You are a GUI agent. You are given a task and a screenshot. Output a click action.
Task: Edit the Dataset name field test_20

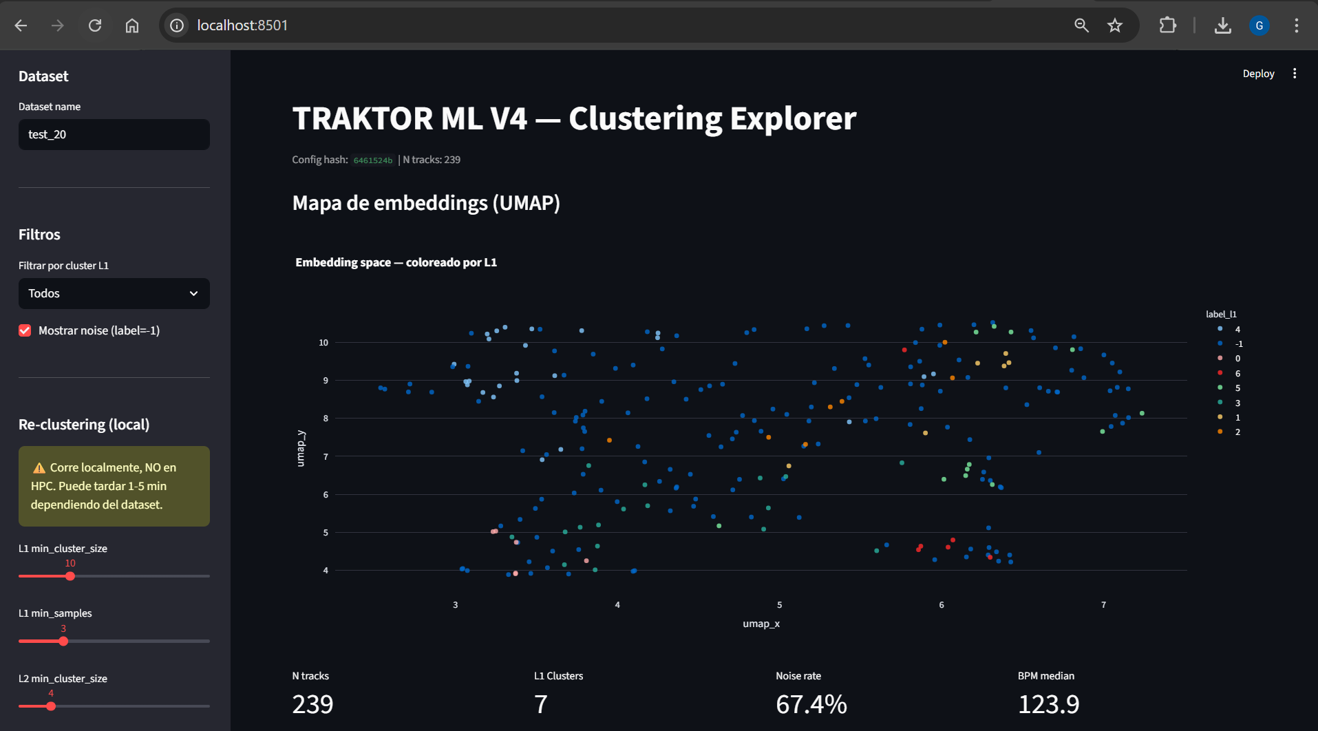[114, 134]
